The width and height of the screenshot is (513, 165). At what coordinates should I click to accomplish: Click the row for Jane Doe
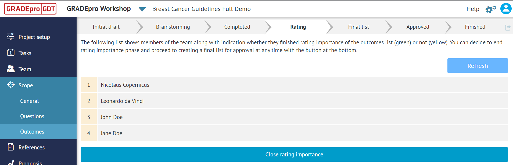tap(111, 133)
